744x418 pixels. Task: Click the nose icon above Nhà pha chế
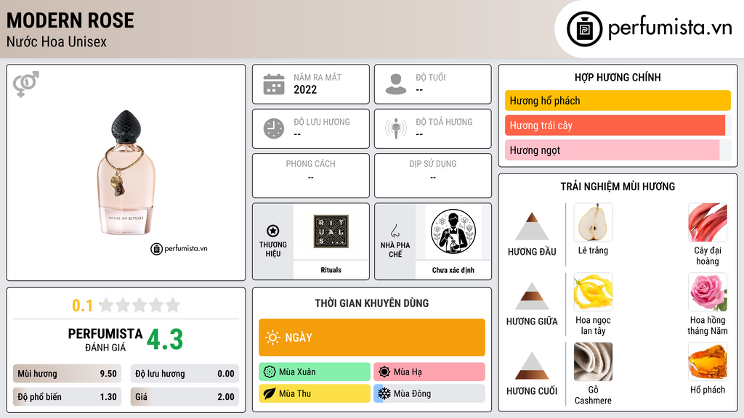click(395, 231)
